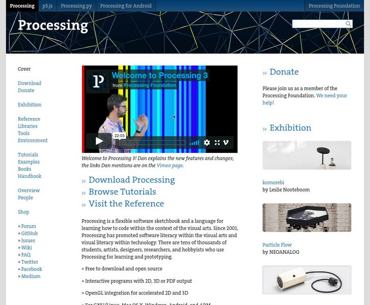Open the komorebi exhibition thumbnail
Screen dimensions: 370x305
tap(307, 156)
